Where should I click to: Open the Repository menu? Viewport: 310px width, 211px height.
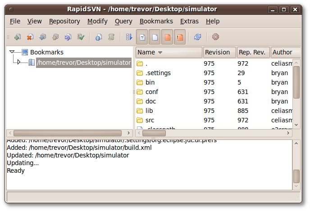click(64, 21)
